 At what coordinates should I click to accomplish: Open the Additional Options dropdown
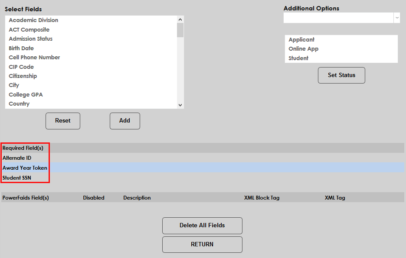coord(338,18)
